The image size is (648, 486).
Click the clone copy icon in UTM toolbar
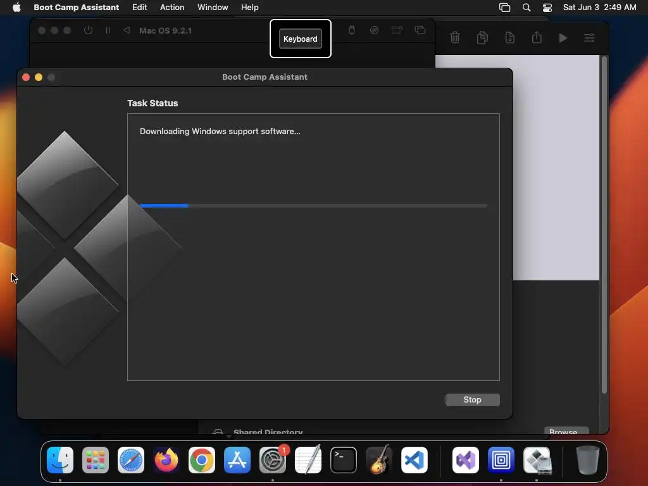click(x=482, y=37)
